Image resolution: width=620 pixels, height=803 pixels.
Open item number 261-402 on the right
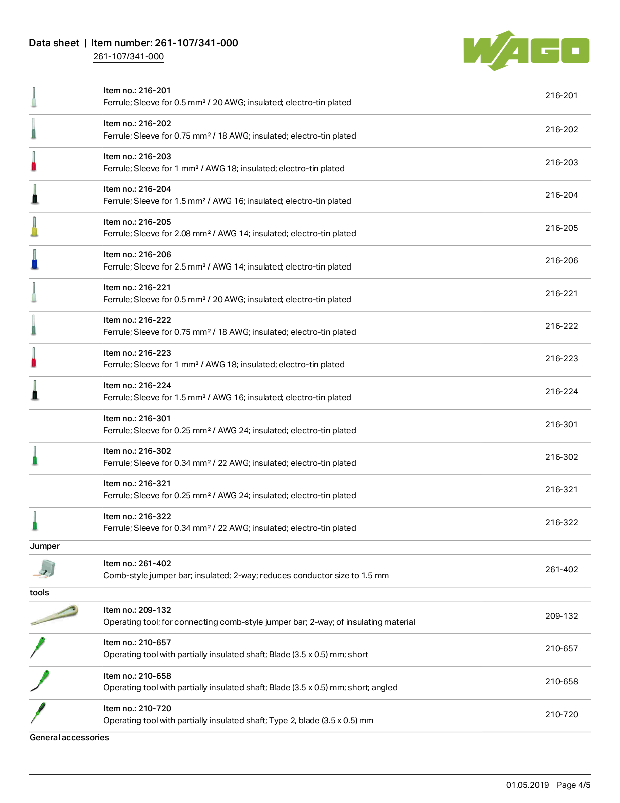click(x=561, y=569)
